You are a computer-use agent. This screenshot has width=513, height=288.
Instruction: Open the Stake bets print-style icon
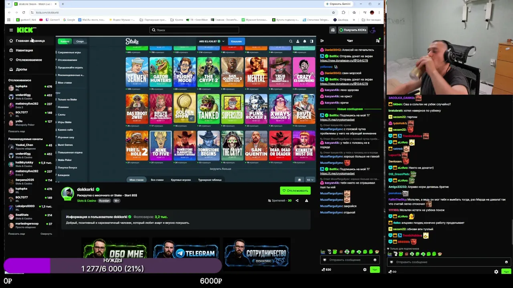coord(299,180)
